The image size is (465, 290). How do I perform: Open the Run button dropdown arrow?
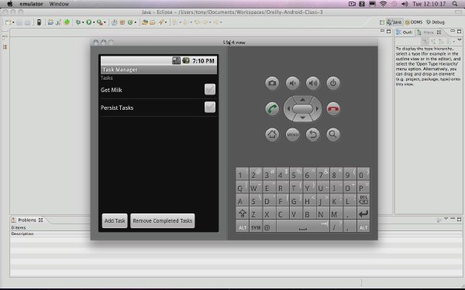tap(94, 22)
